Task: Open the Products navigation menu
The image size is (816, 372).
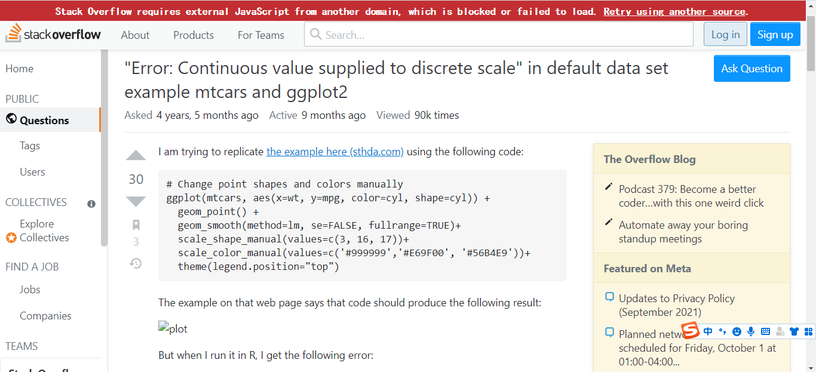Action: pyautogui.click(x=193, y=35)
